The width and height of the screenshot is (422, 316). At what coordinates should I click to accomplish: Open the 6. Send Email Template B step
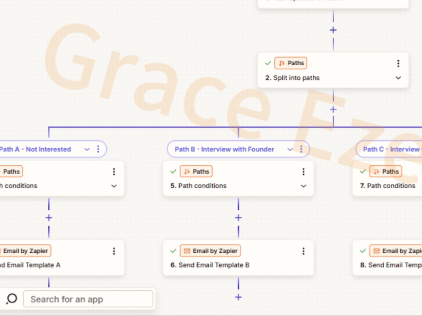pos(238,258)
